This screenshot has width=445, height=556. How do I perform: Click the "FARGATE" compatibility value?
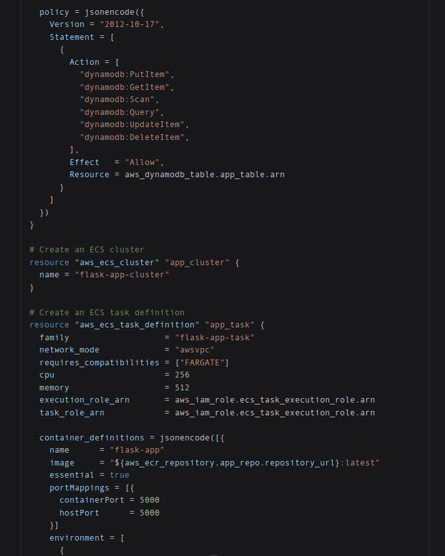coord(202,363)
